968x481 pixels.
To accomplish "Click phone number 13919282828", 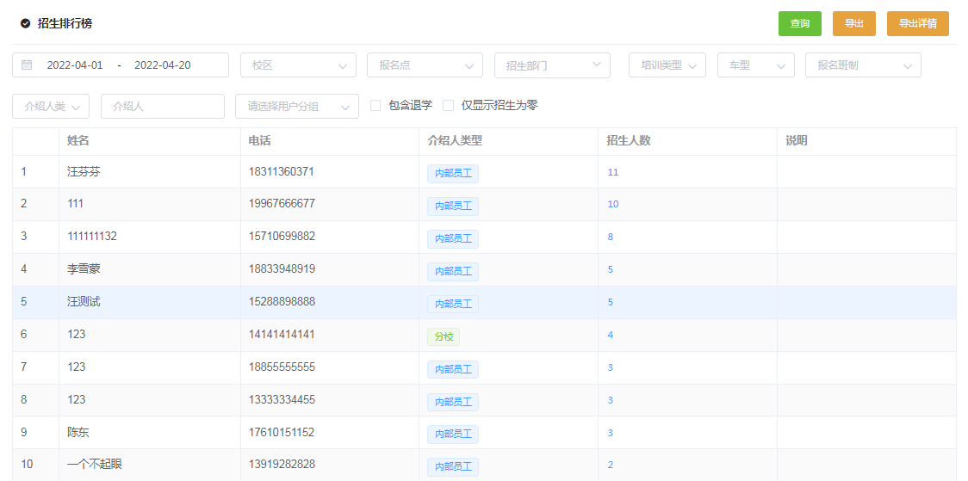I will click(282, 465).
